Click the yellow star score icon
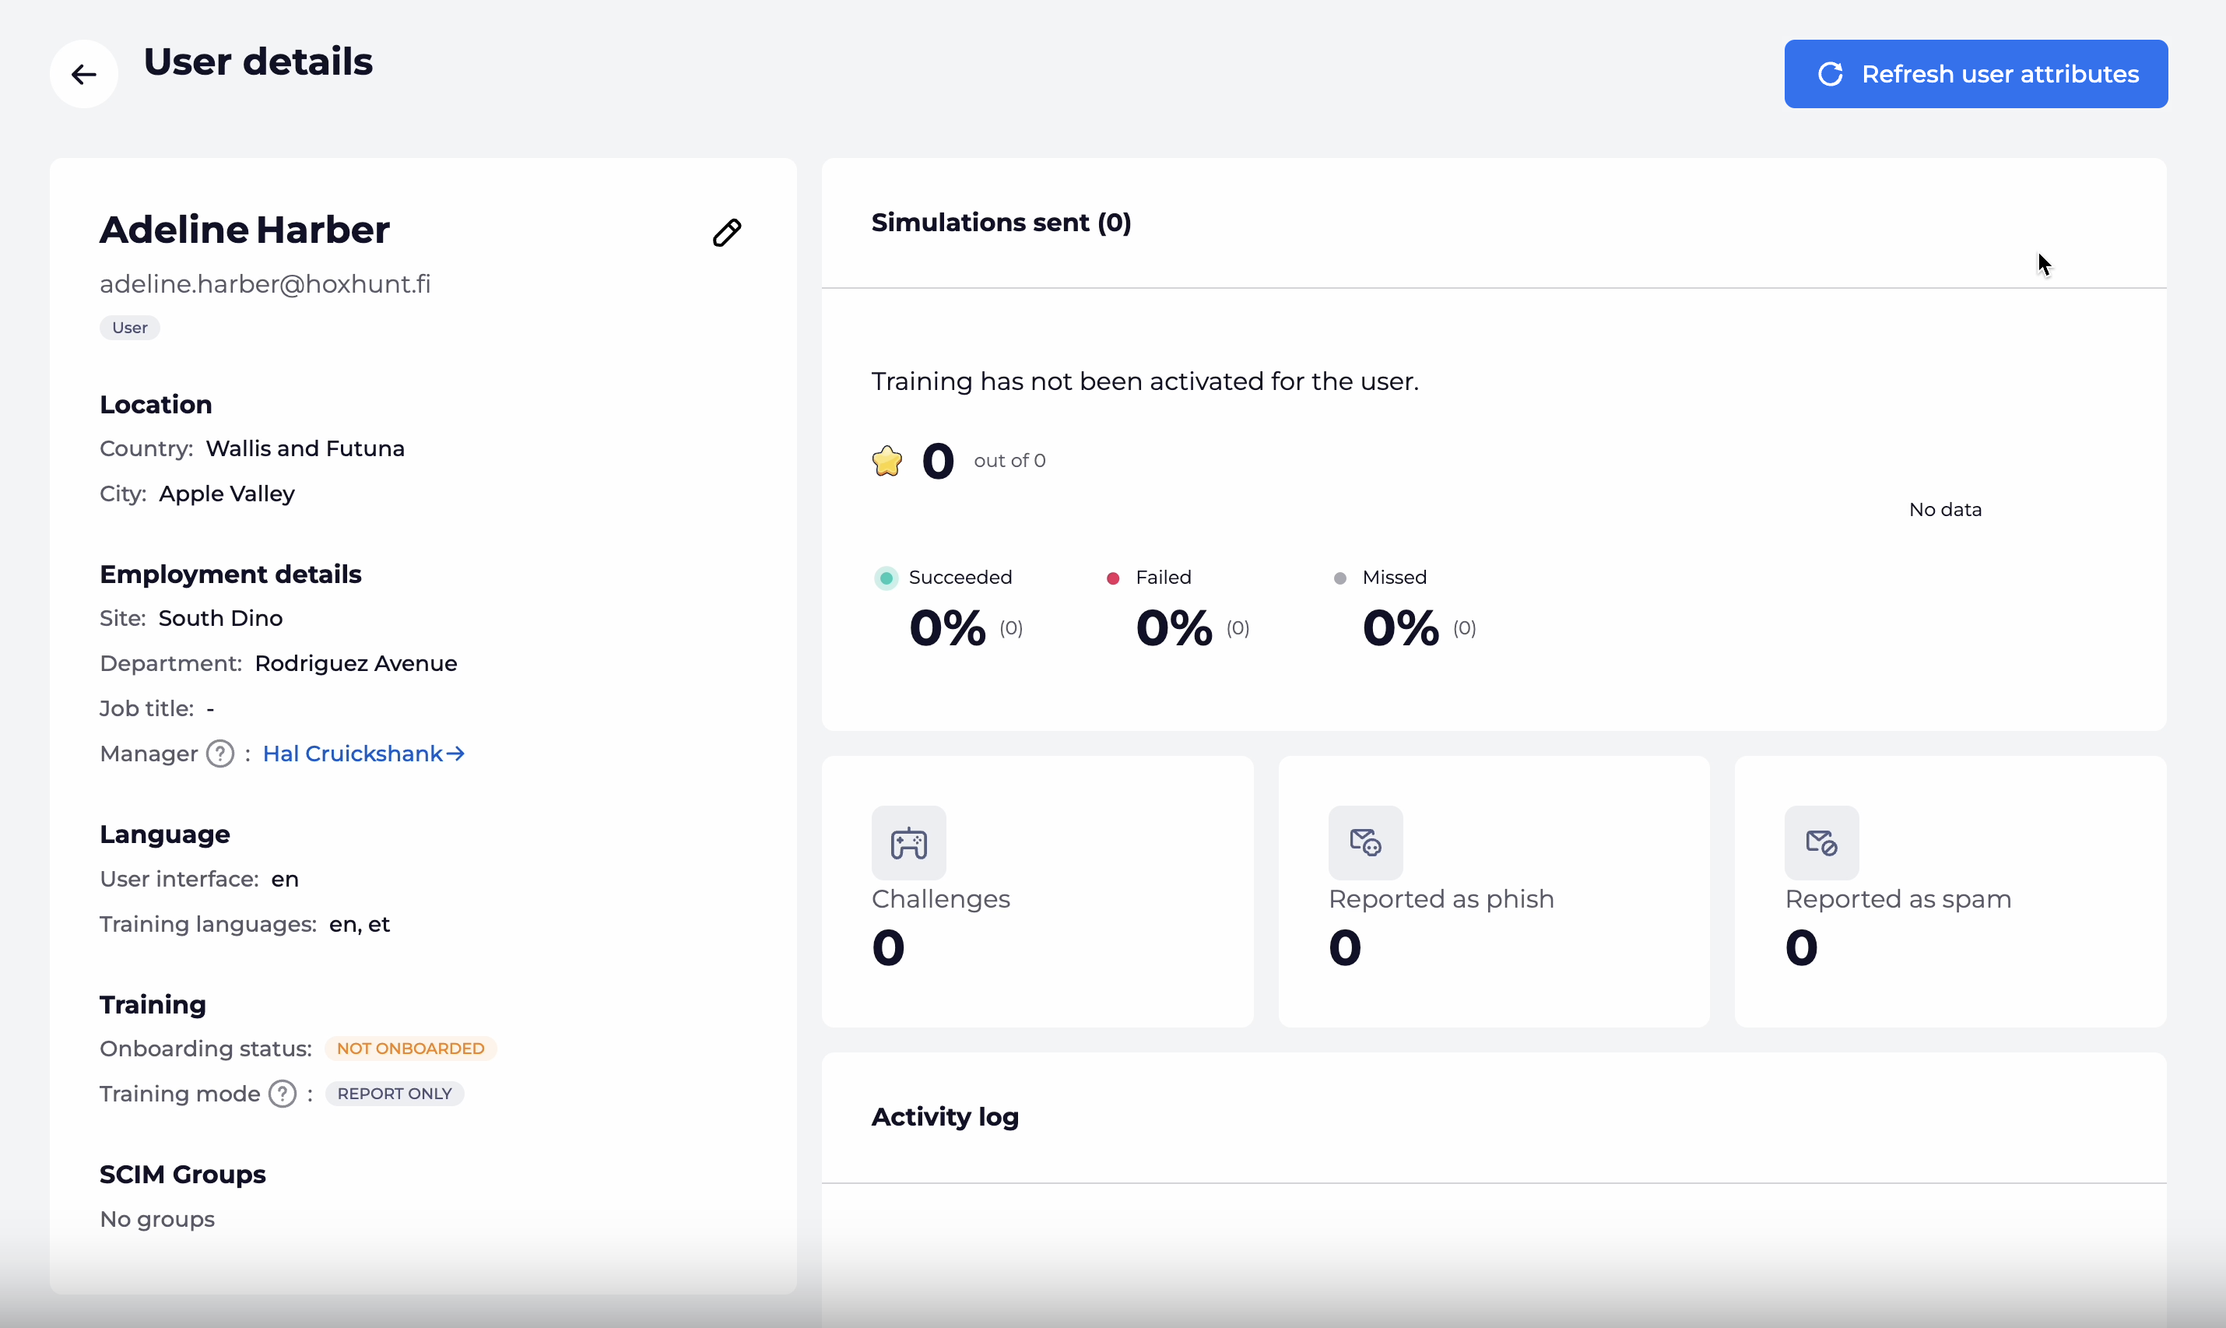 tap(887, 461)
